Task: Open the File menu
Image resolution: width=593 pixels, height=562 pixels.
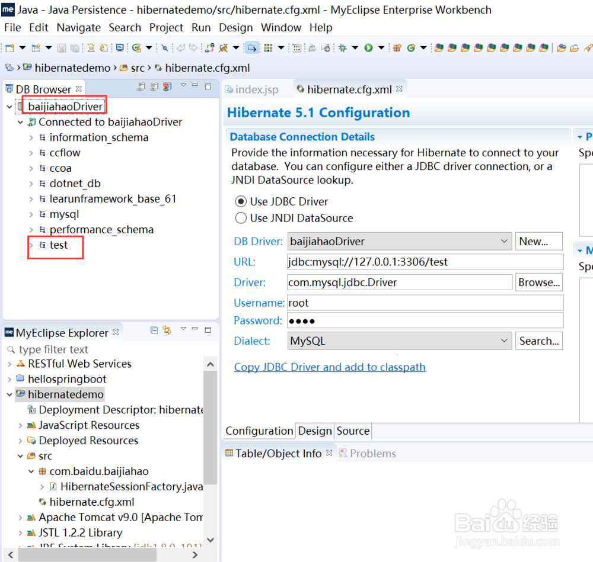Action: pyautogui.click(x=12, y=28)
